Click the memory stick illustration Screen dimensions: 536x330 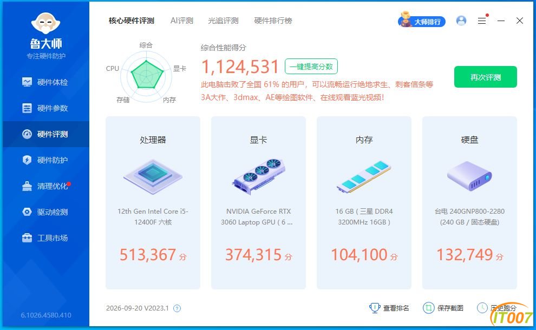tap(364, 176)
